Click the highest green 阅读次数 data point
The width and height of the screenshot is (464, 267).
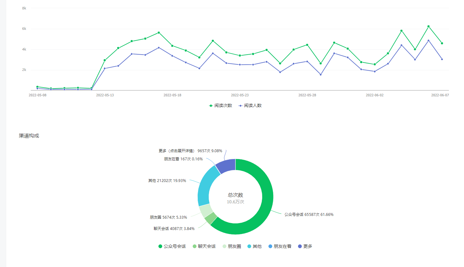(x=428, y=26)
